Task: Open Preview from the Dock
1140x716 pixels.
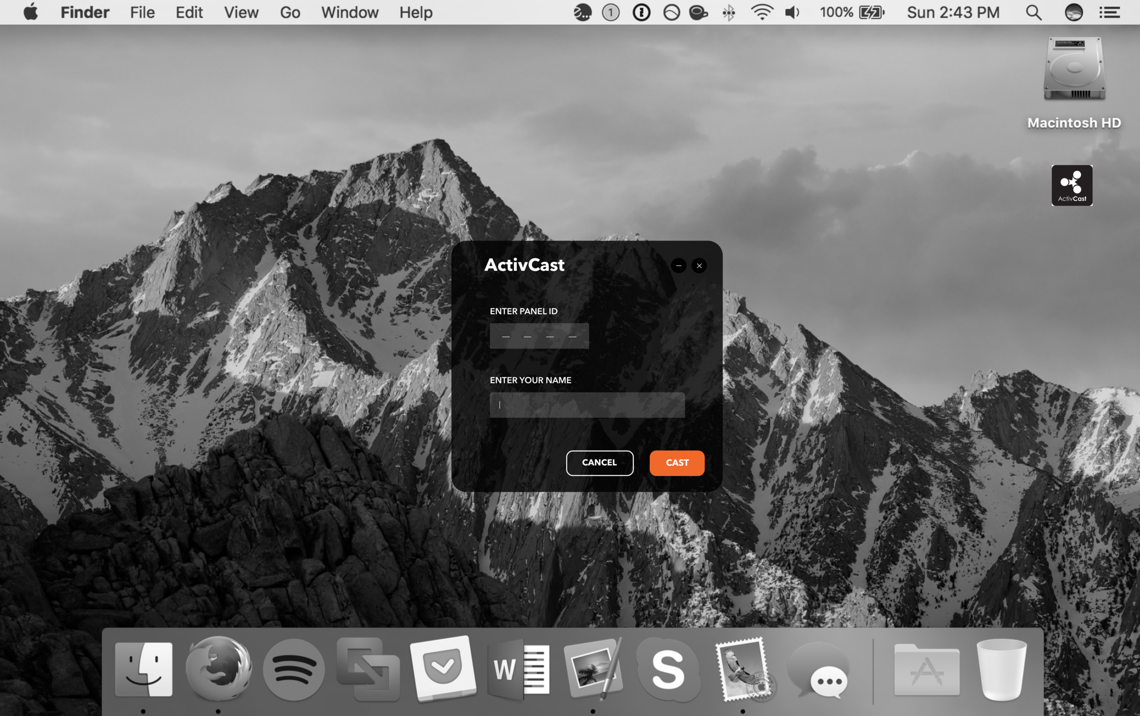Action: (x=593, y=669)
